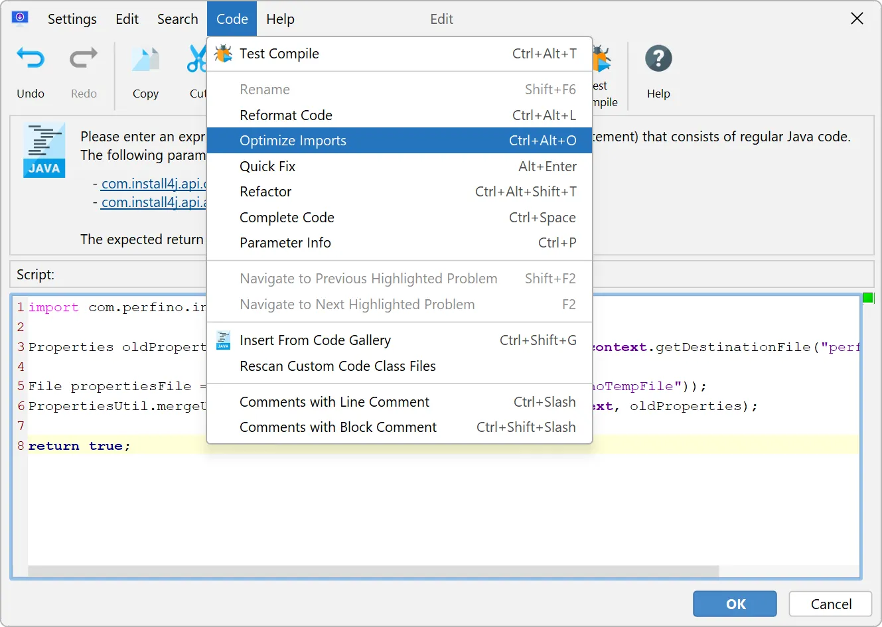Viewport: 882px width, 627px height.
Task: Click the green status indicator square
Action: pos(868,298)
